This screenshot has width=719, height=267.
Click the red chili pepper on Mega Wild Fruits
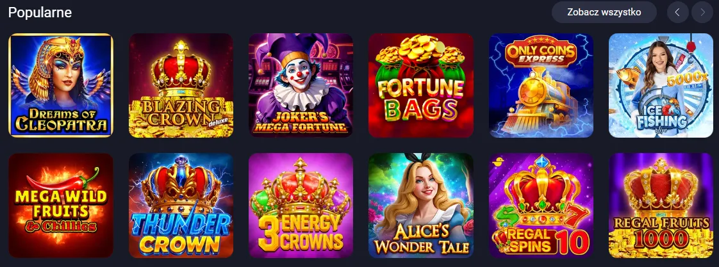[x=64, y=181]
